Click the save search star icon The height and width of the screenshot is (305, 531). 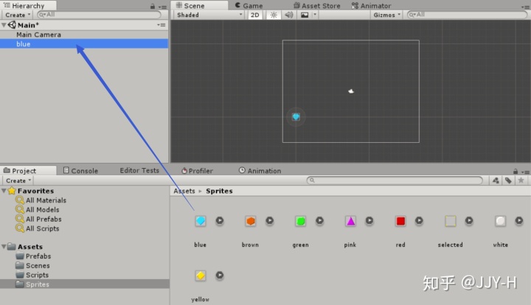tap(521, 180)
